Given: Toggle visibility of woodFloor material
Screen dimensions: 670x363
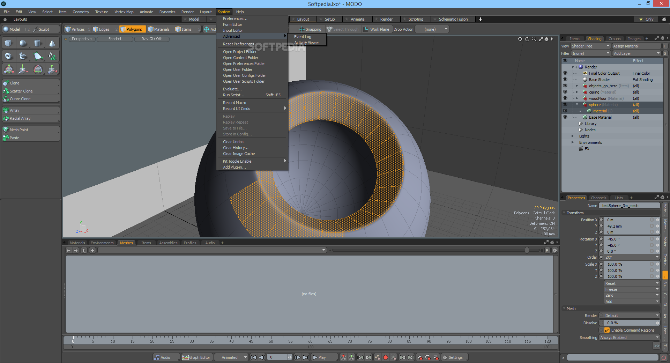Looking at the screenshot, I should point(565,98).
